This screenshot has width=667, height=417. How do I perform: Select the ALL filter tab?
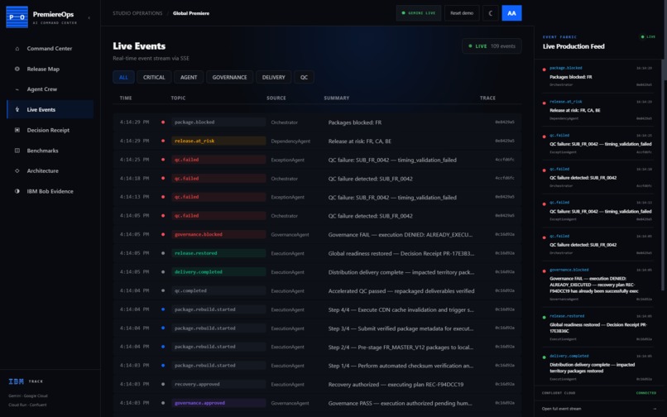coord(124,77)
